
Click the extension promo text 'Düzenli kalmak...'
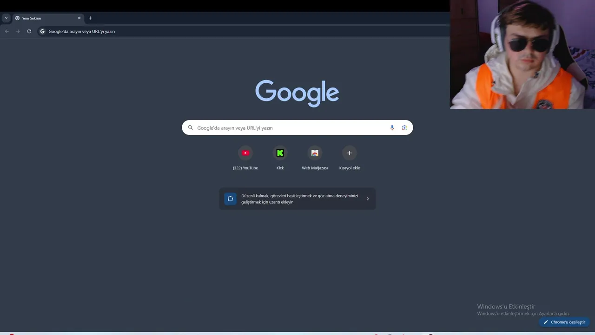click(x=299, y=199)
